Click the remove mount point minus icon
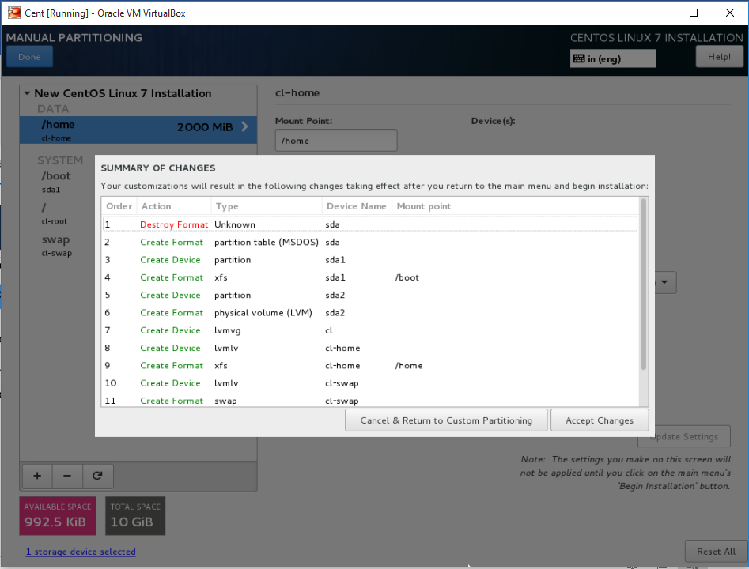749x569 pixels. click(67, 476)
